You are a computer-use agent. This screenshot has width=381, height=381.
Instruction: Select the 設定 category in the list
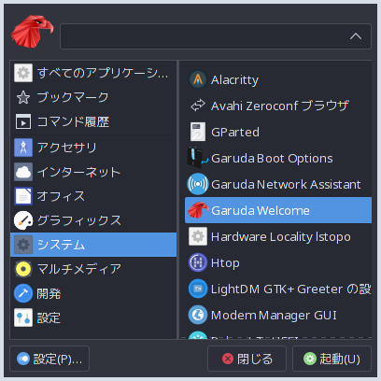[x=93, y=317]
